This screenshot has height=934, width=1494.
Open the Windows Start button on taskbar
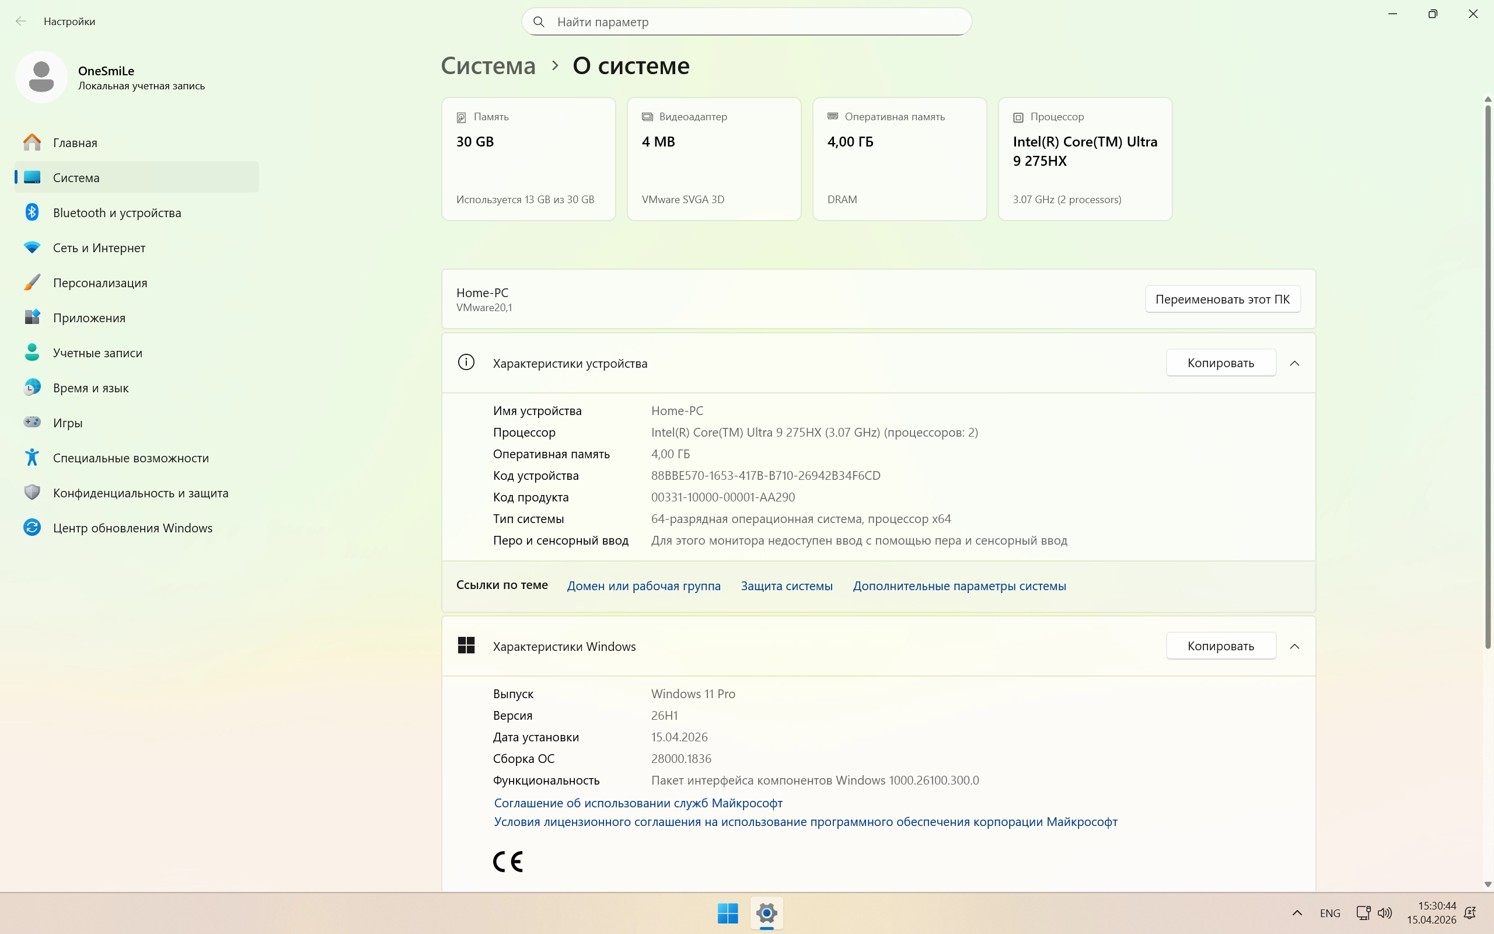727,913
